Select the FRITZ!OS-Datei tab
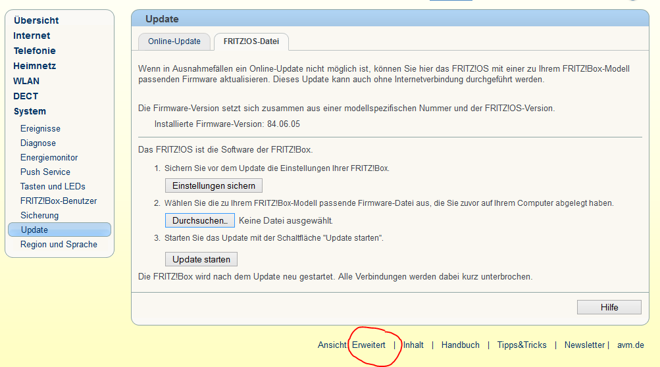This screenshot has height=367, width=660. (251, 41)
